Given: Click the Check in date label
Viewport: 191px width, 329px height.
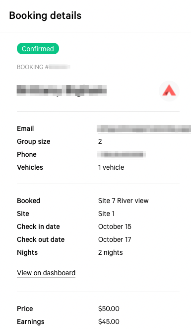Looking at the screenshot, I should (38, 226).
